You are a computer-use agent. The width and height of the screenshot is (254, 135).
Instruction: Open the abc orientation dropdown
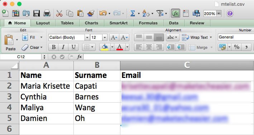tap(172, 37)
